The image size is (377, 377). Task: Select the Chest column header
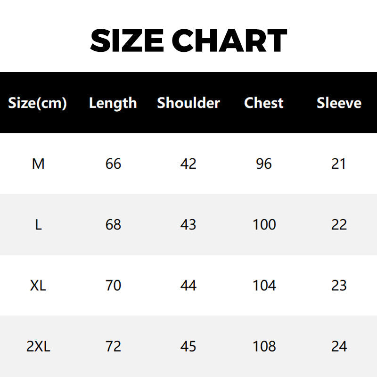264,103
